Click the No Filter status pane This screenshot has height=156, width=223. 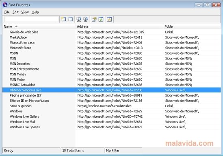[x=123, y=150]
